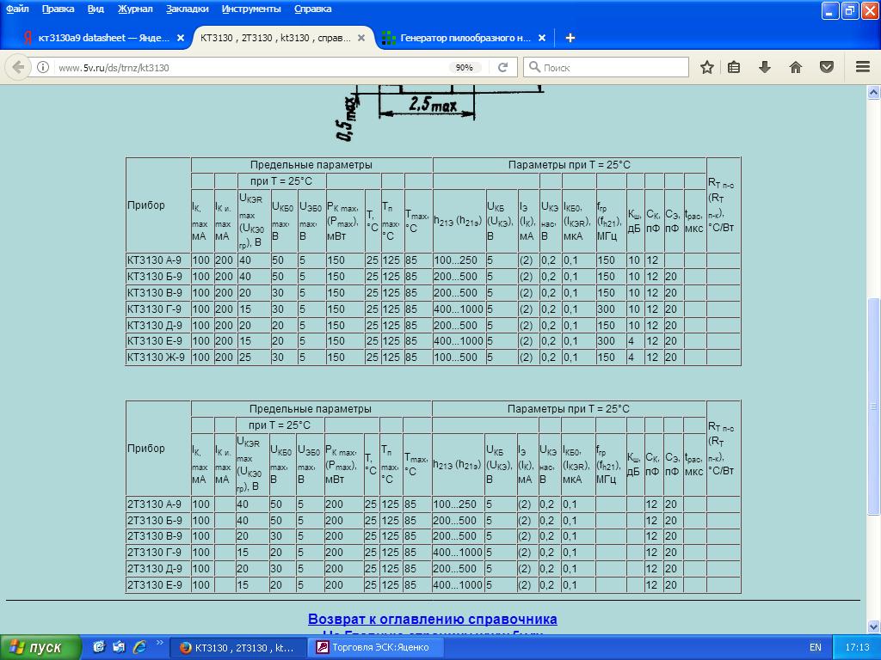Screen dimensions: 881x660
Task: Click the EN language indicator
Action: click(x=816, y=648)
